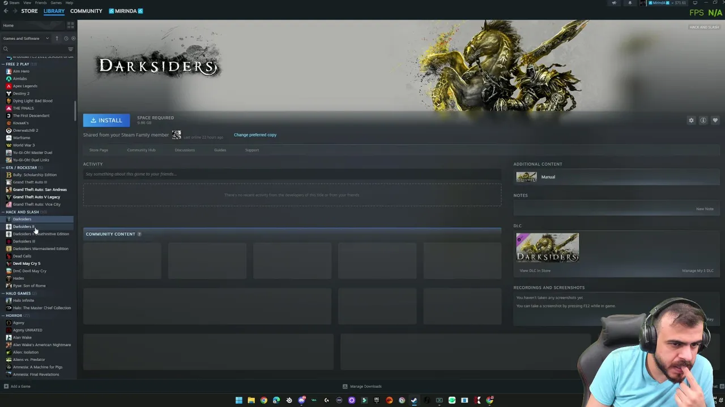Open advanced filters icon beside search
This screenshot has width=725, height=407.
click(x=71, y=49)
